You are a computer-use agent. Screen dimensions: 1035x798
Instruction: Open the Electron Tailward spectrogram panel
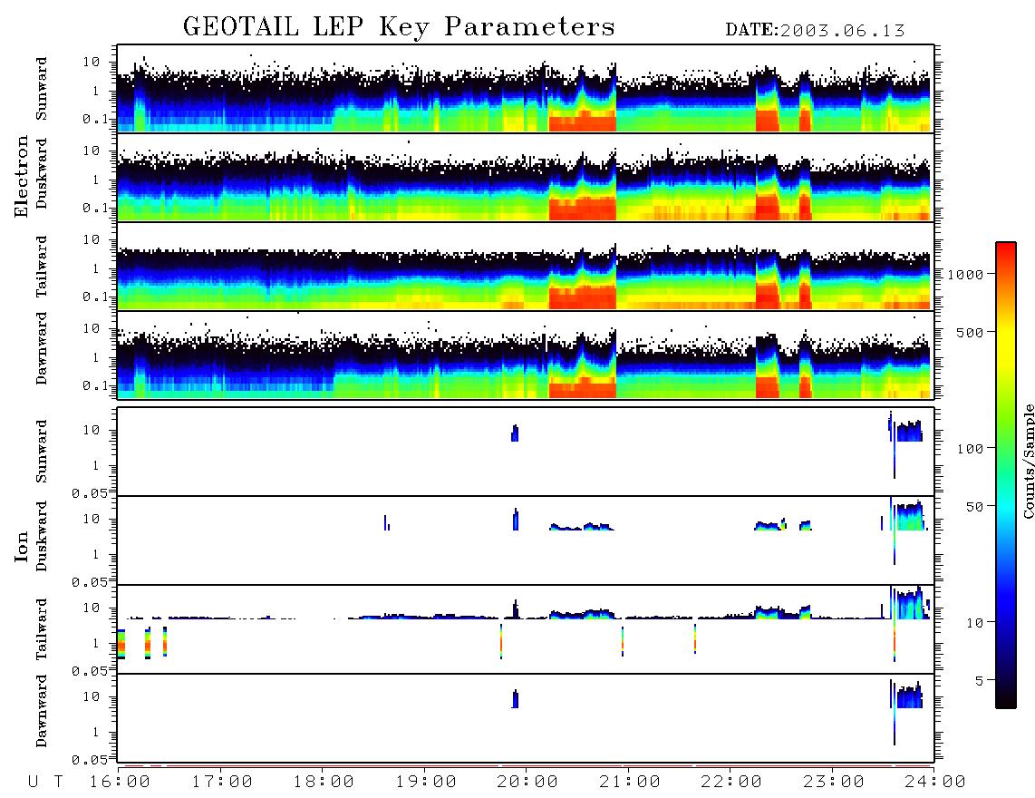526,267
